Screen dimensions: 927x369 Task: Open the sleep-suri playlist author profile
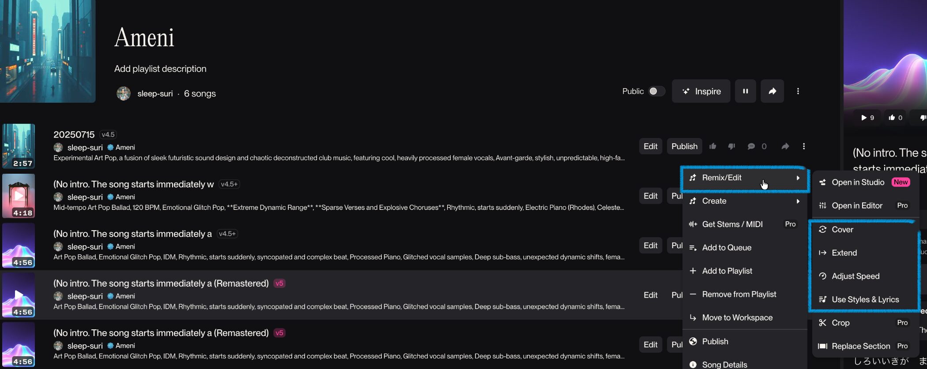tap(154, 93)
